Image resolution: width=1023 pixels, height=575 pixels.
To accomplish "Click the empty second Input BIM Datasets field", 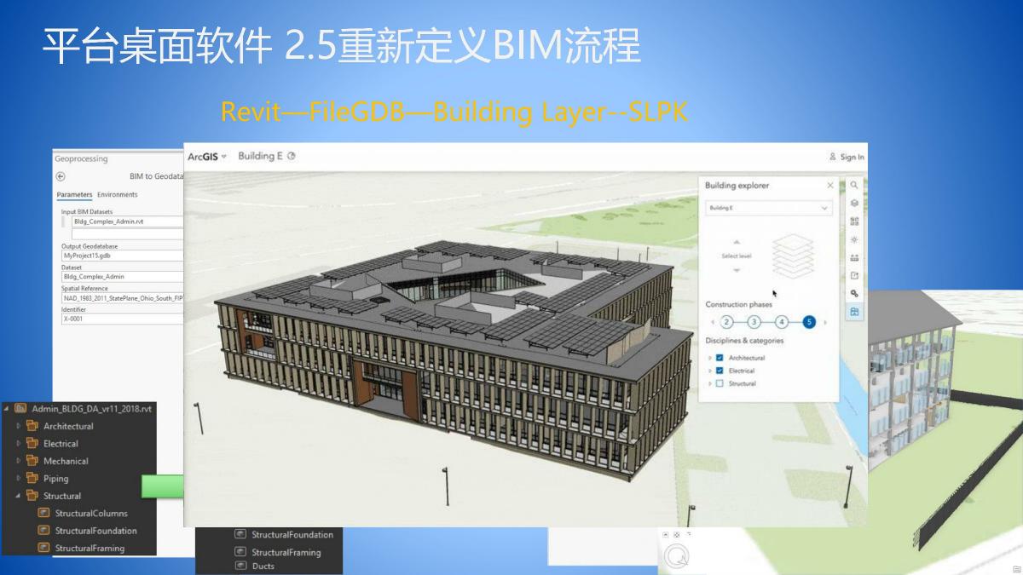I will (127, 233).
